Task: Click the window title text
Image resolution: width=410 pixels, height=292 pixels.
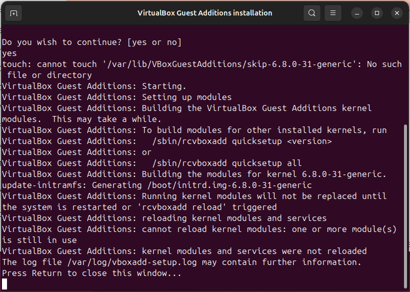Action: (x=205, y=13)
